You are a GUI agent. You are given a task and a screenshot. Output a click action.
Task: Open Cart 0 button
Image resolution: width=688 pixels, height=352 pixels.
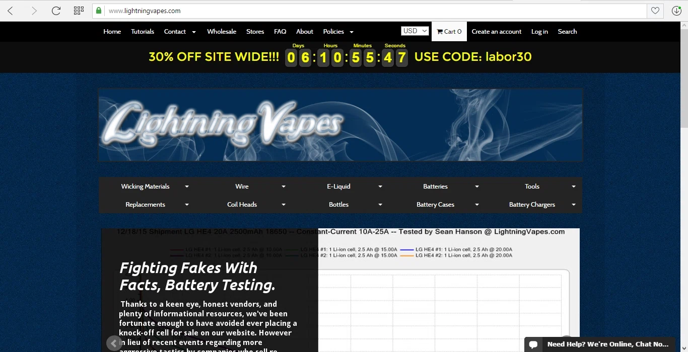click(x=449, y=31)
